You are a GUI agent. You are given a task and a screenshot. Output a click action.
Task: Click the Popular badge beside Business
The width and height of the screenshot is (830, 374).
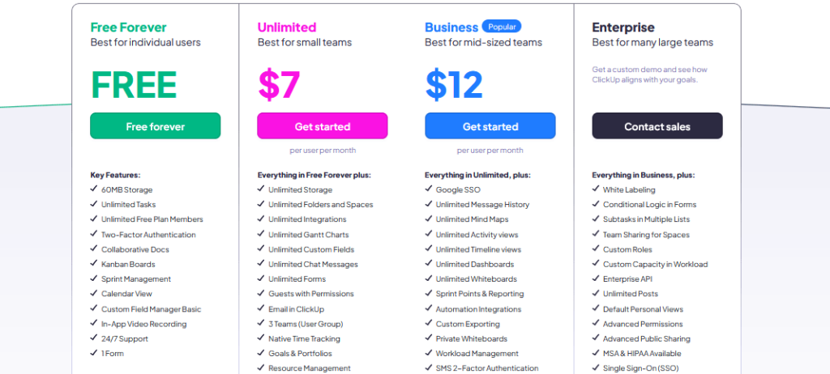[x=502, y=27]
